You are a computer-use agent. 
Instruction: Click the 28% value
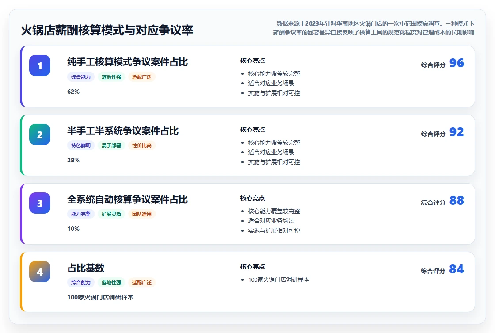(73, 160)
